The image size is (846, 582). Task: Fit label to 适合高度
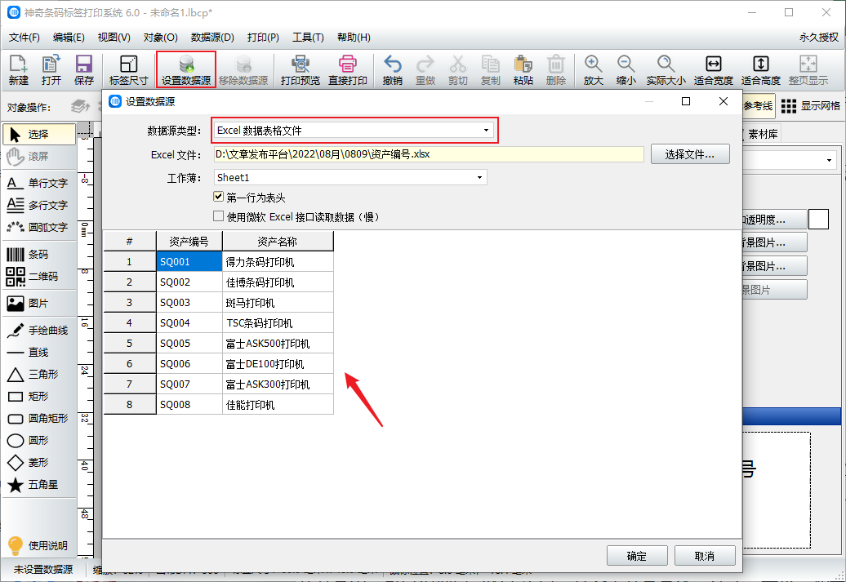pos(761,70)
